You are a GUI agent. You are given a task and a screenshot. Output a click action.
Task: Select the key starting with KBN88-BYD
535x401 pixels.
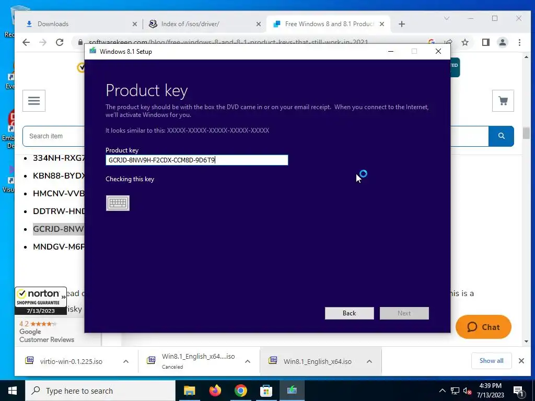(59, 175)
